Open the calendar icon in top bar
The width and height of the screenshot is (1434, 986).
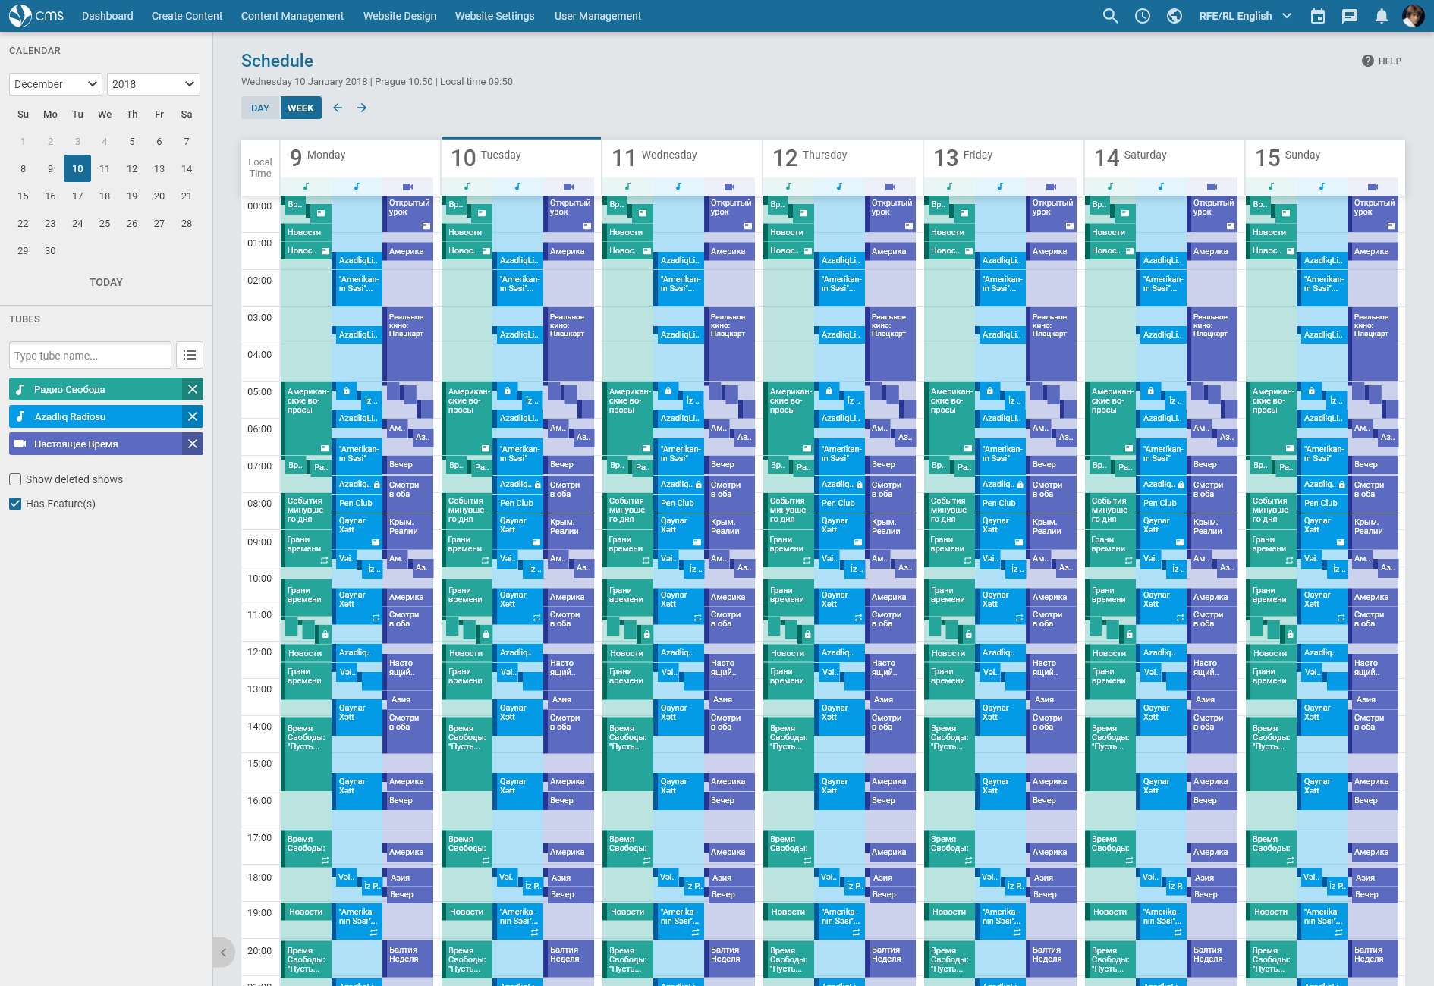1318,16
